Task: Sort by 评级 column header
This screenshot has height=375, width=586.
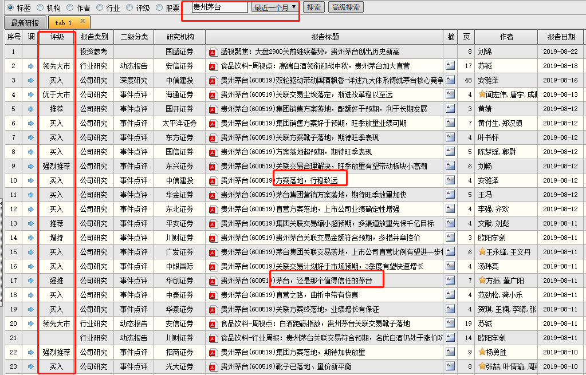Action: point(57,37)
